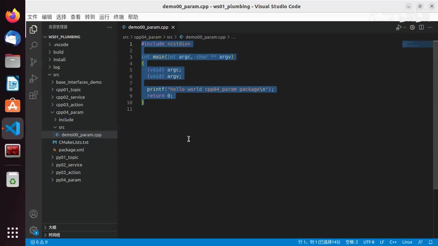438x246 pixels.
Task: Open the 转到 menu
Action: 90,17
